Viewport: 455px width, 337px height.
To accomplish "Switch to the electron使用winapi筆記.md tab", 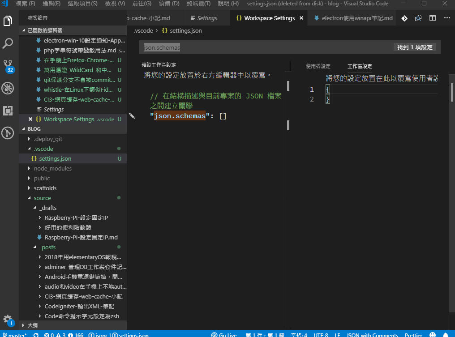I will tap(353, 18).
